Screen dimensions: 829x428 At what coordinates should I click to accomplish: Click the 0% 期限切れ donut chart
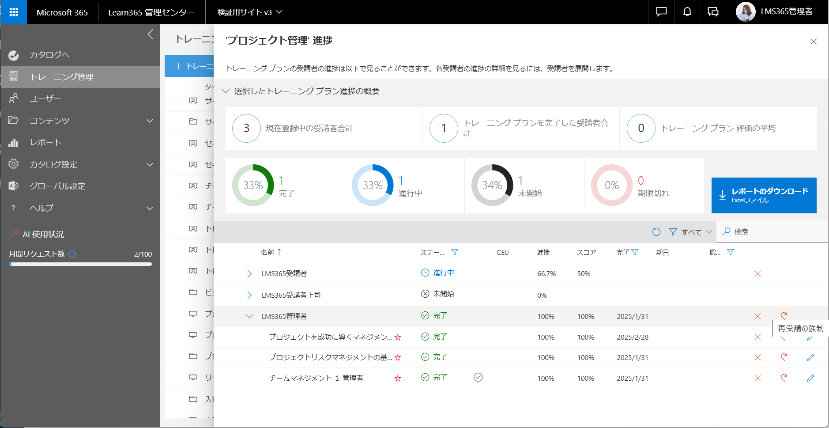612,185
